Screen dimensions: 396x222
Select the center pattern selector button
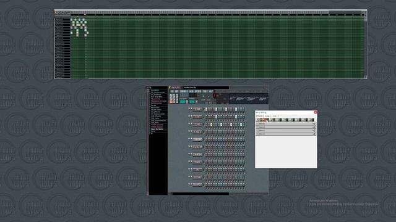point(174,99)
